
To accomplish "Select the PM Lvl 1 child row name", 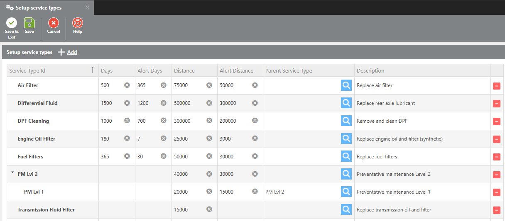I will (34, 192).
